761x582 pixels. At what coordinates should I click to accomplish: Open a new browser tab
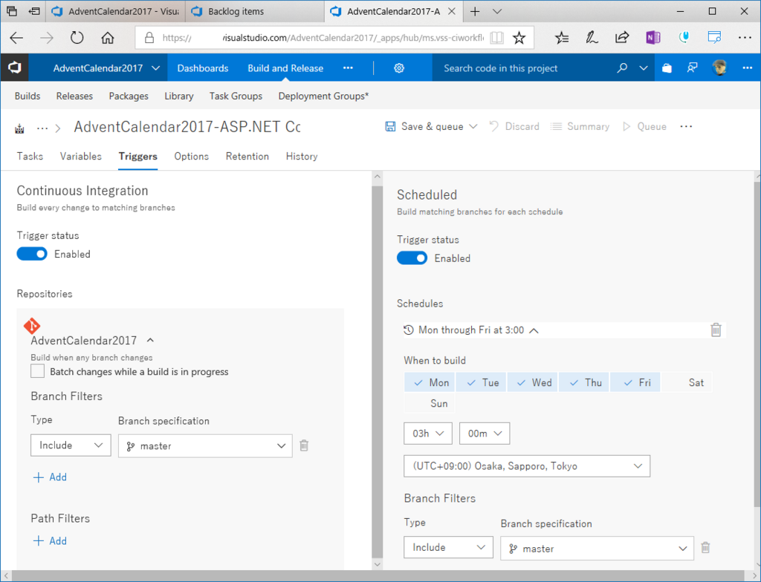pyautogui.click(x=475, y=12)
